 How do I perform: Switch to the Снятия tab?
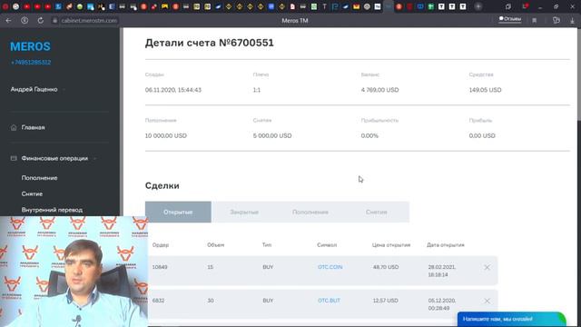click(x=377, y=212)
